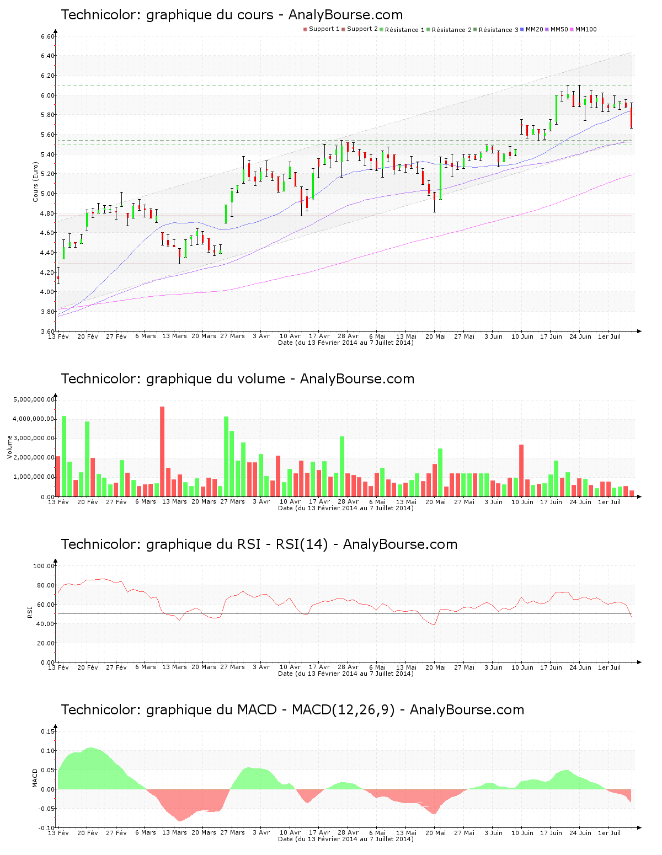Click the Résistance 2 legend marker
Screen dimensions: 662x855
click(x=428, y=29)
